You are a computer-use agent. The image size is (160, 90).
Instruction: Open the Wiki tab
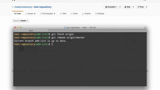pos(63,13)
